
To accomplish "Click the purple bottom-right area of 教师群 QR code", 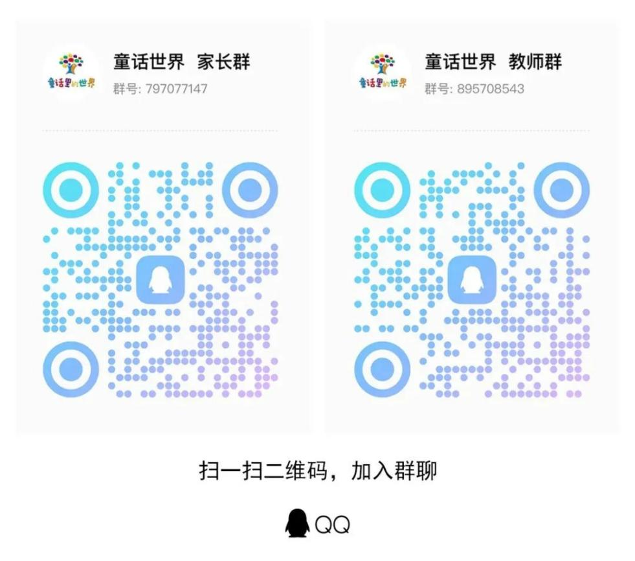I will click(x=563, y=365).
